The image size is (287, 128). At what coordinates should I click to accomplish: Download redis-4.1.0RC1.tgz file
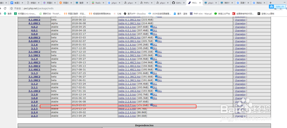129,23
